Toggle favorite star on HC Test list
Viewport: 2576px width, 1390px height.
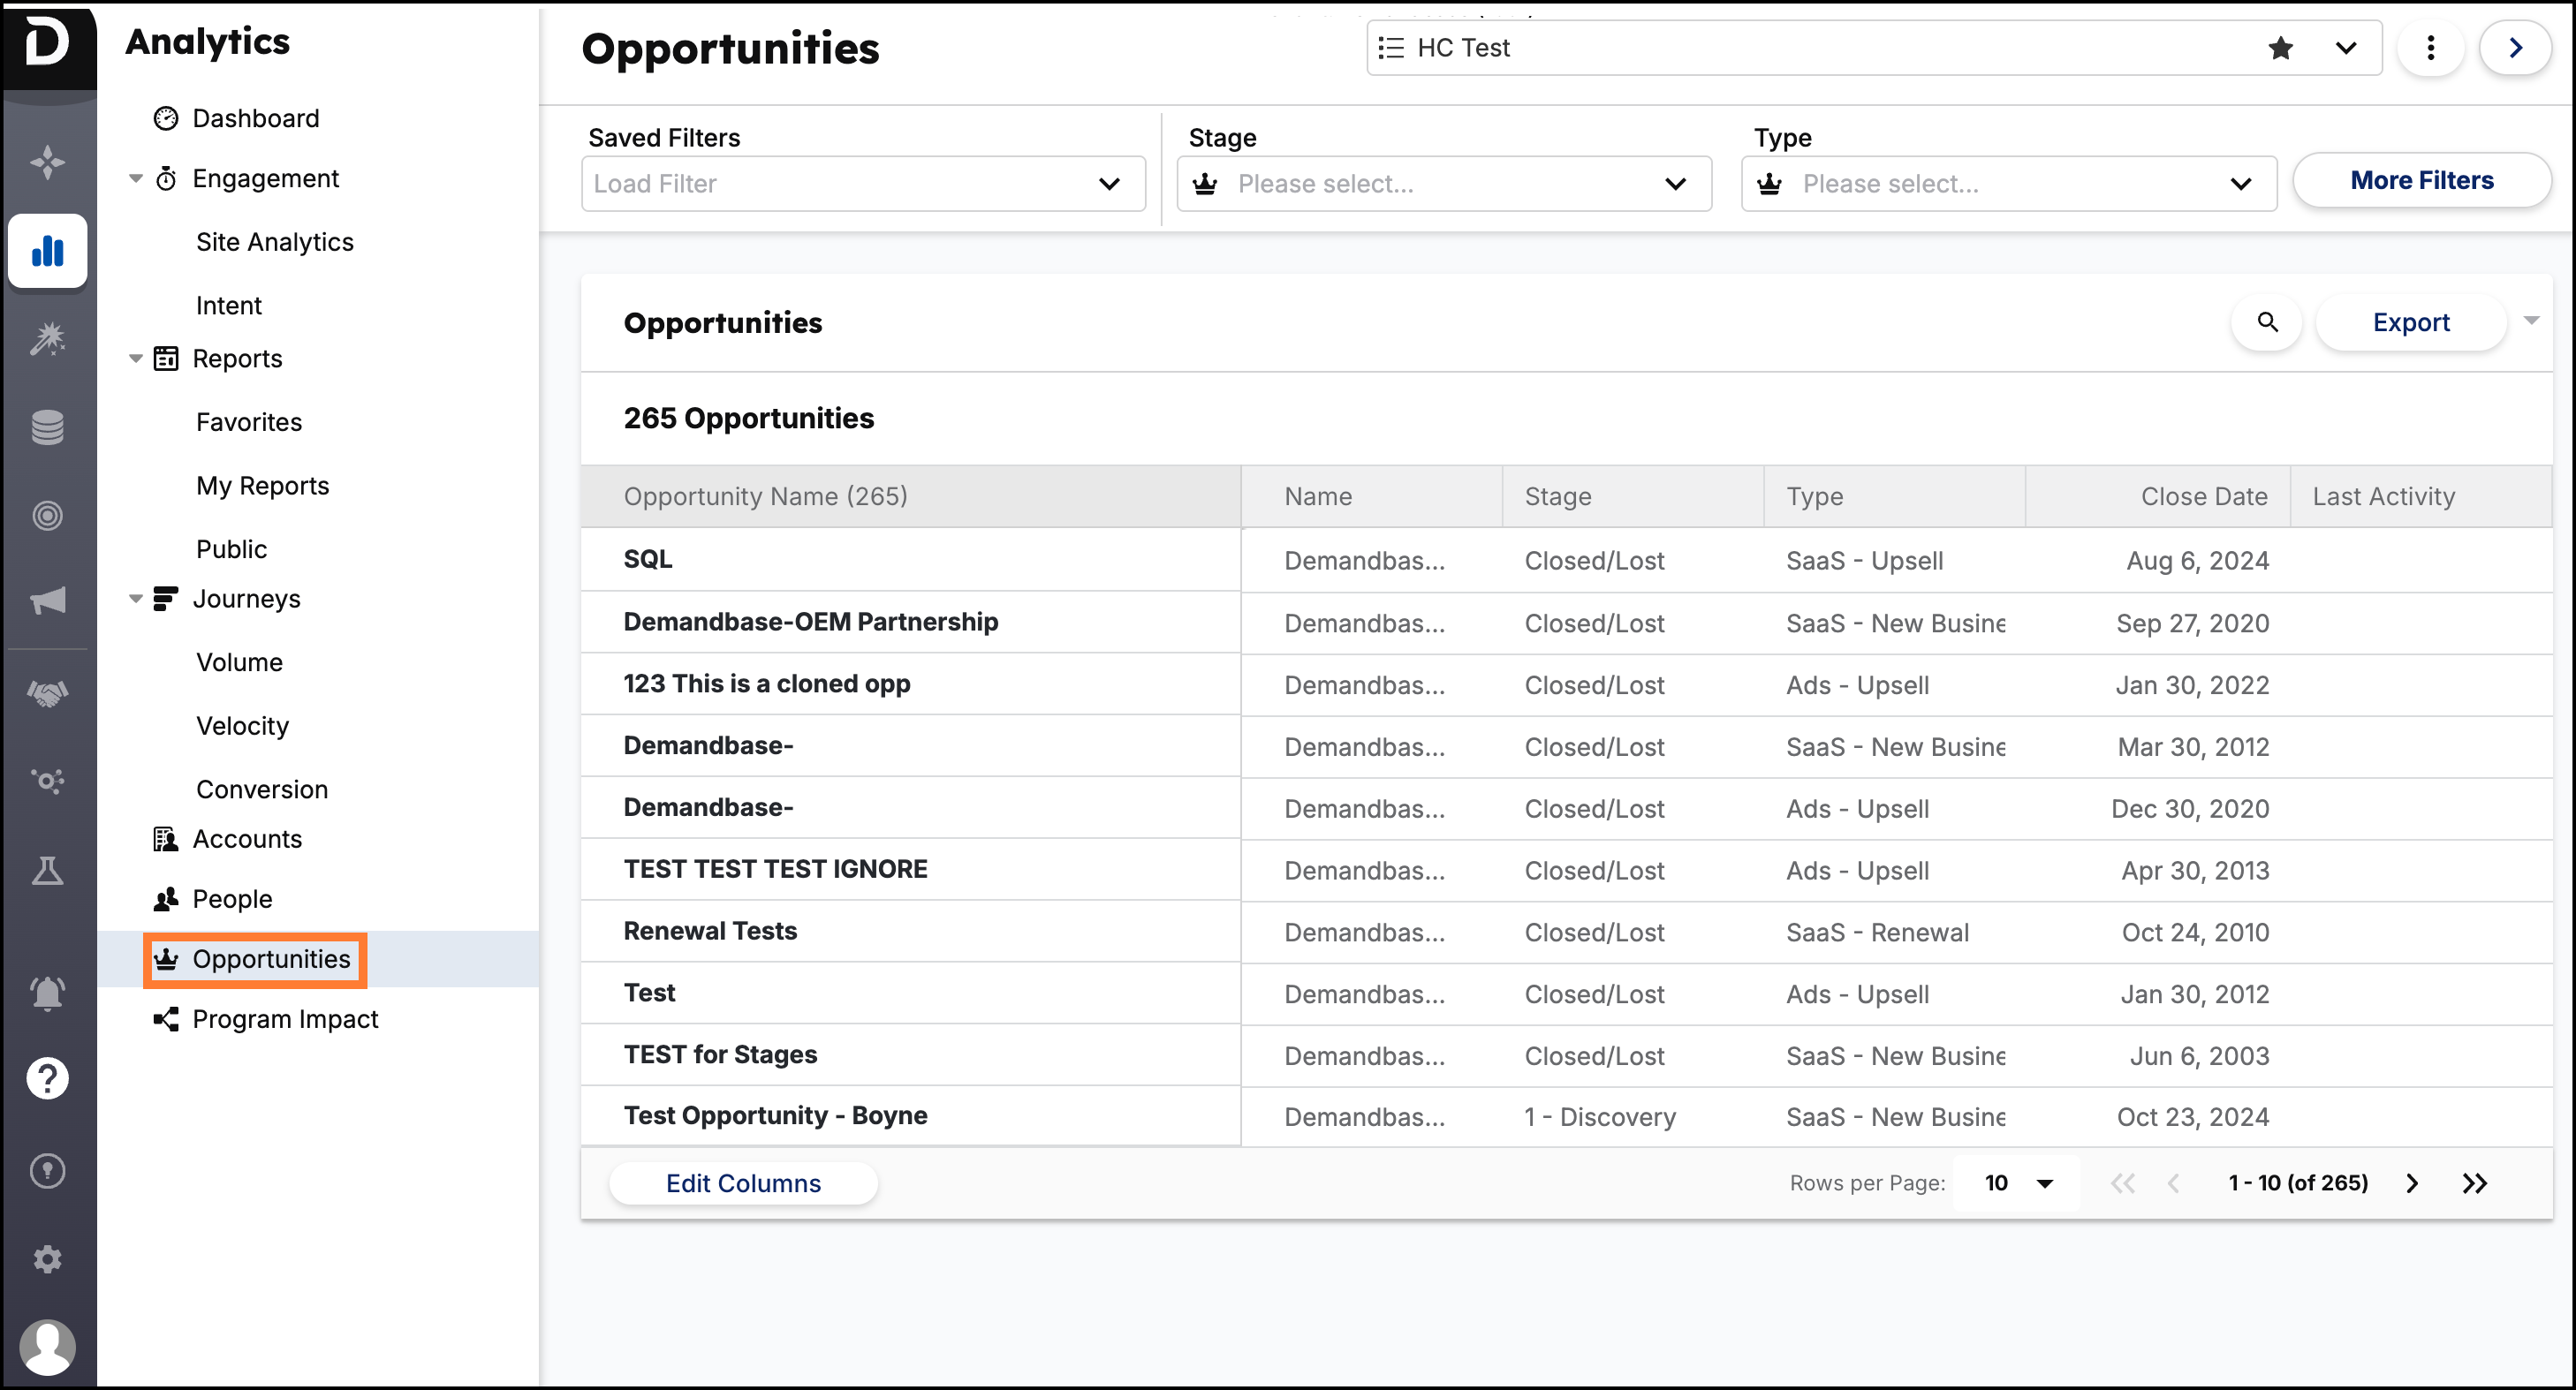[x=2280, y=48]
